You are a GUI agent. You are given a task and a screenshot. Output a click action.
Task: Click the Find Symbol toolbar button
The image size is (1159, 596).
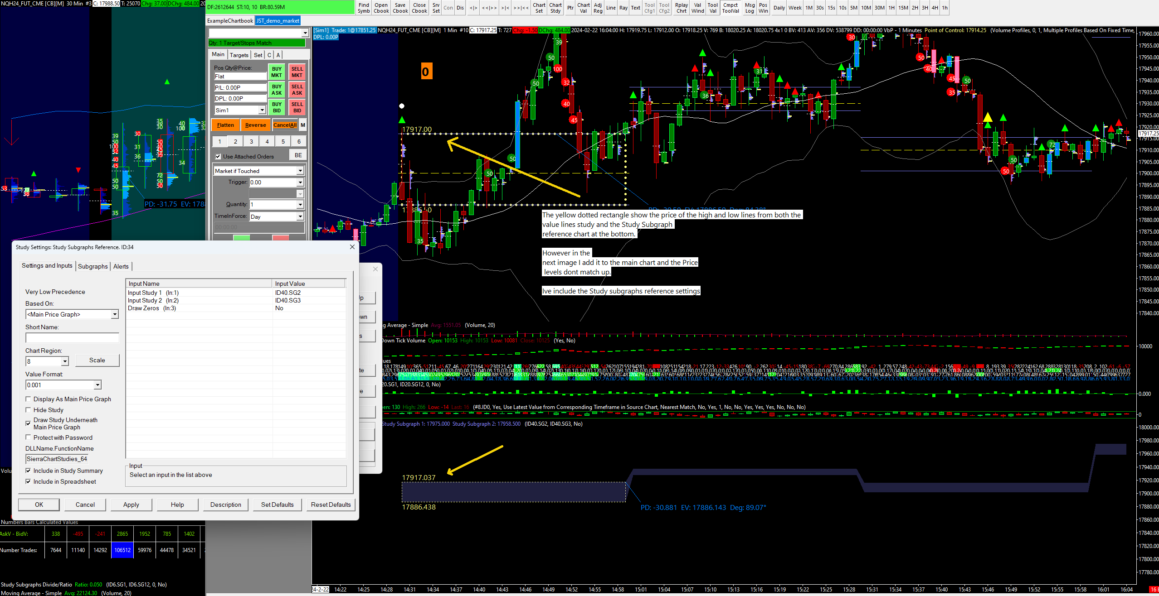point(364,8)
